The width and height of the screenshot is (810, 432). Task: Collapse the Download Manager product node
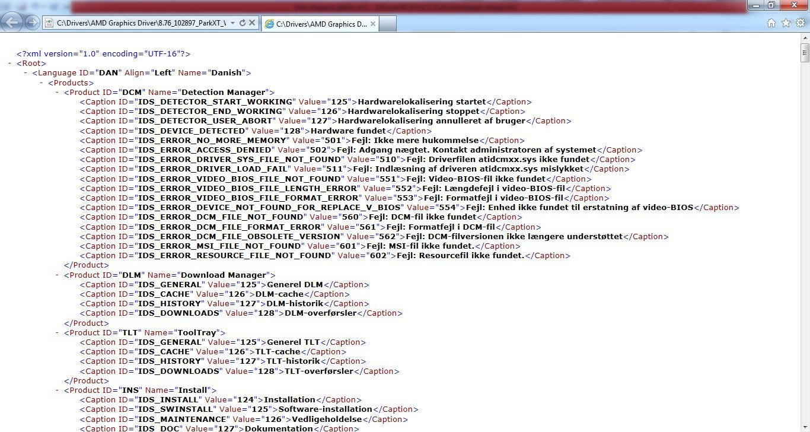pyautogui.click(x=58, y=275)
